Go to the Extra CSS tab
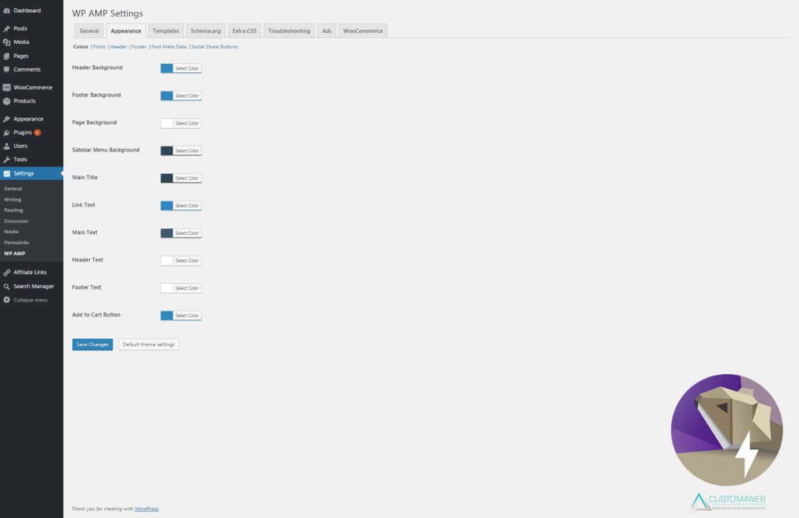 point(244,31)
